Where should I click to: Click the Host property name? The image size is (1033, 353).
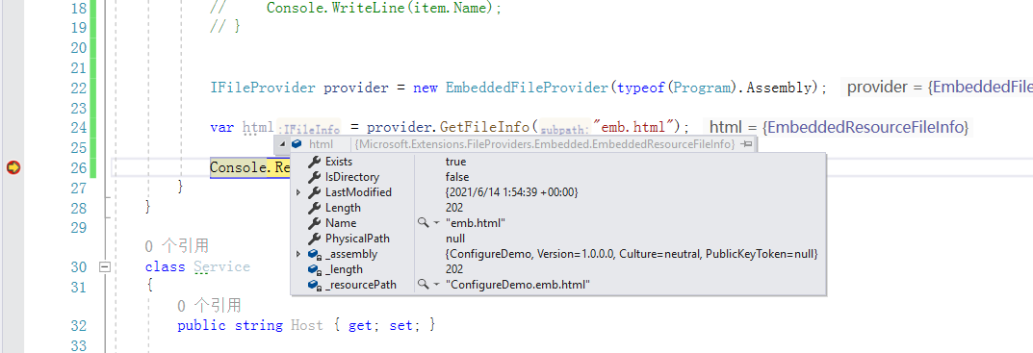[307, 325]
